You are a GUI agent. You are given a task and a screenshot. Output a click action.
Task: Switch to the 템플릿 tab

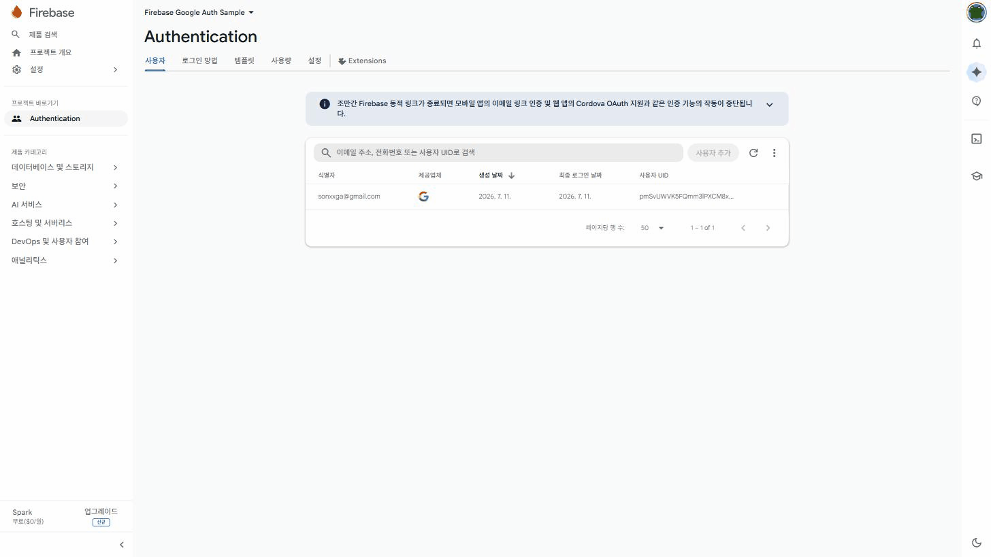pos(244,61)
